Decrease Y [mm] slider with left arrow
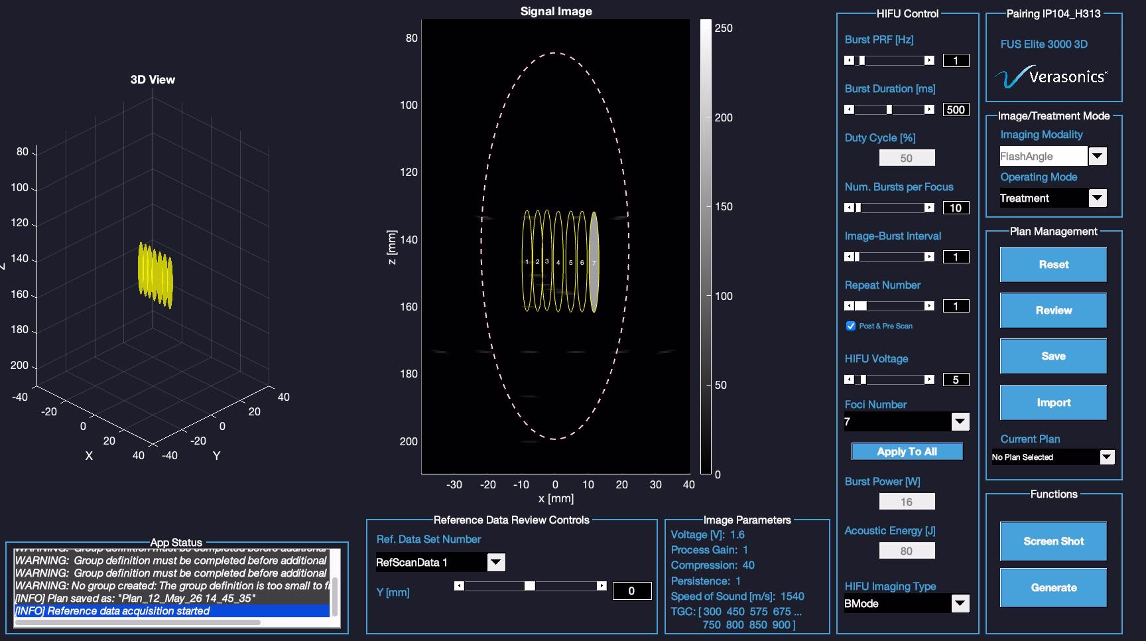1146x641 pixels. 459,586
